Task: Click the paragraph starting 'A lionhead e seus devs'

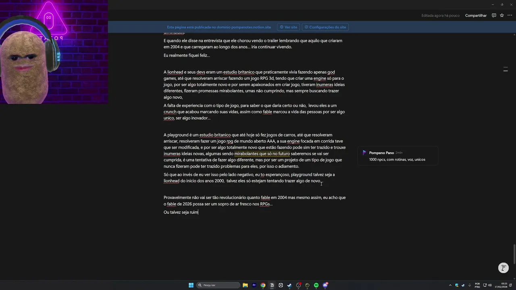Action: (255, 85)
